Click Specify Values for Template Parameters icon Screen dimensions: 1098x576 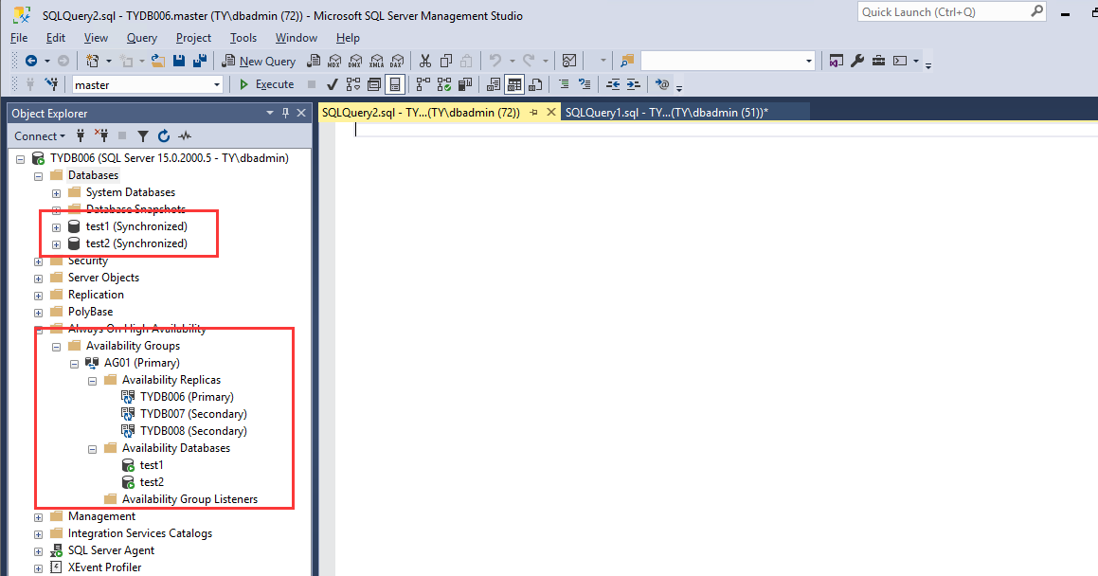662,84
